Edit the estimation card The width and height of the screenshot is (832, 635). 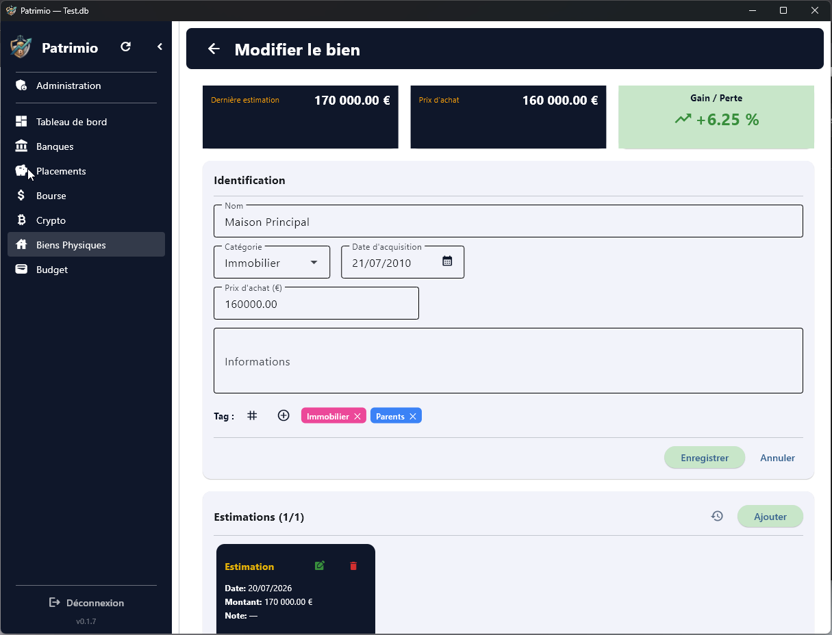tap(320, 566)
